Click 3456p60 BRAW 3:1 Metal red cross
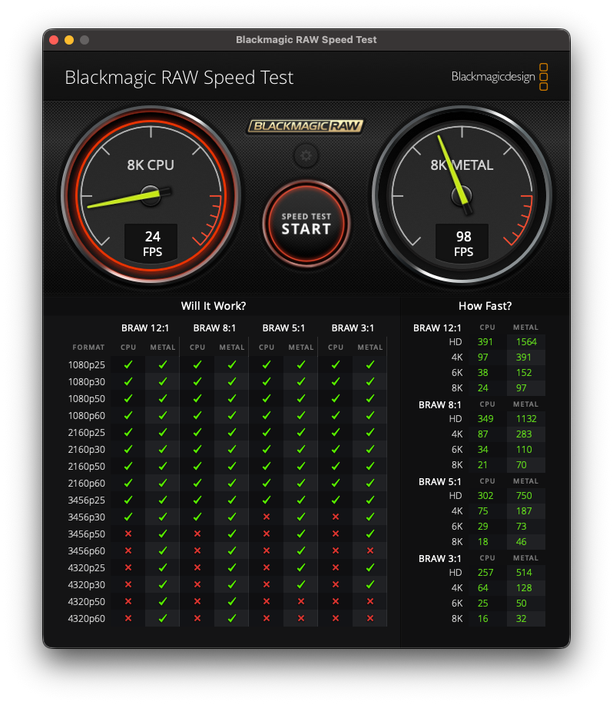 pos(370,550)
